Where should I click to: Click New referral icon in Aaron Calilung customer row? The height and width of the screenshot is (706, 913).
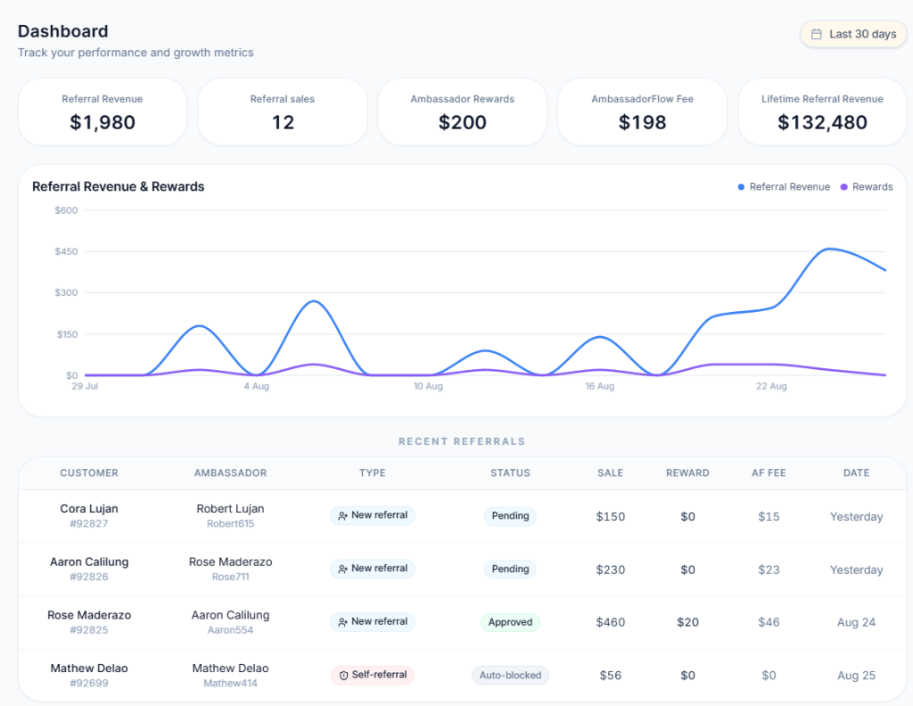(x=342, y=569)
